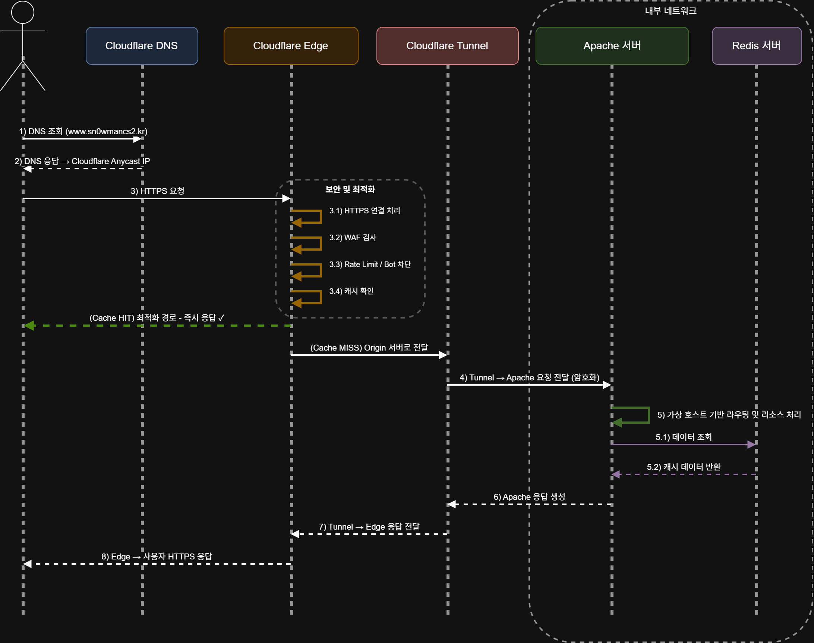Select the Rate Limit / Bot 차단 loop arrow
The width and height of the screenshot is (814, 643).
[x=321, y=270]
